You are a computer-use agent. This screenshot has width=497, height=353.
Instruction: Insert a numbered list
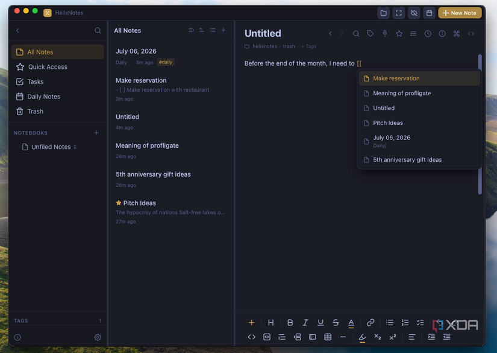point(405,322)
